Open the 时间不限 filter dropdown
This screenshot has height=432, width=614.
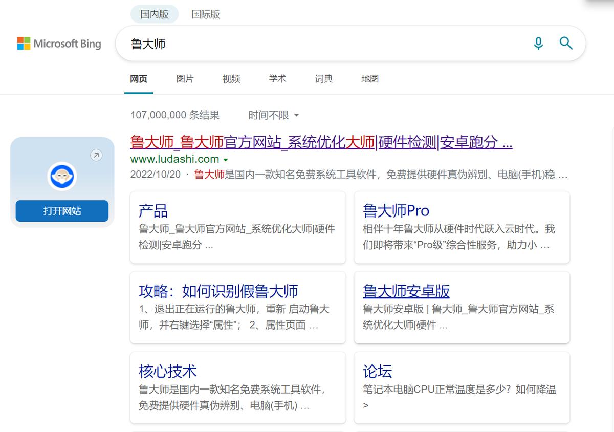[x=271, y=115]
